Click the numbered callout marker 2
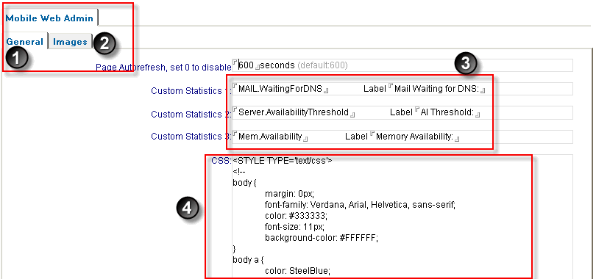 point(104,43)
